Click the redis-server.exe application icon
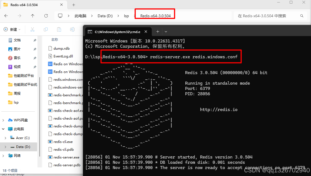 (x=50, y=157)
